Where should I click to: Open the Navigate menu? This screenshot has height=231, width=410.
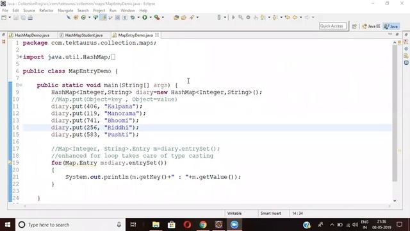click(x=65, y=10)
